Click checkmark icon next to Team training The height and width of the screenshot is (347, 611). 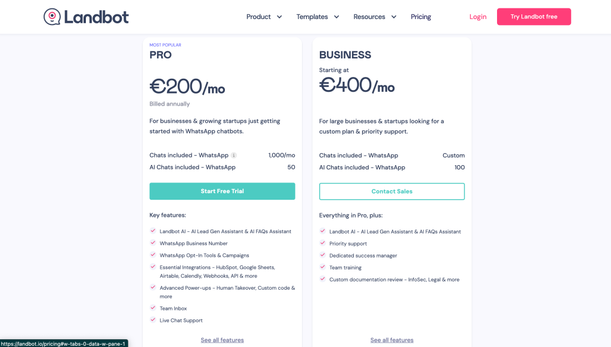coord(323,267)
